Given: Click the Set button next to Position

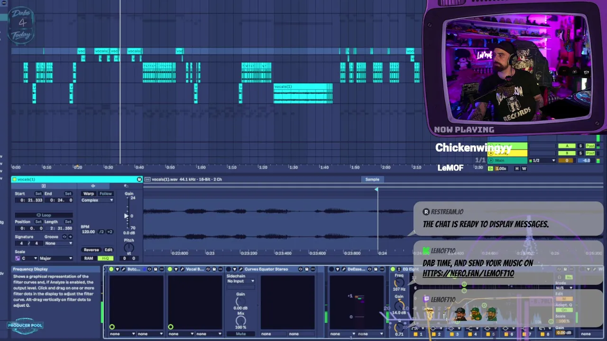Looking at the screenshot, I should point(38,222).
